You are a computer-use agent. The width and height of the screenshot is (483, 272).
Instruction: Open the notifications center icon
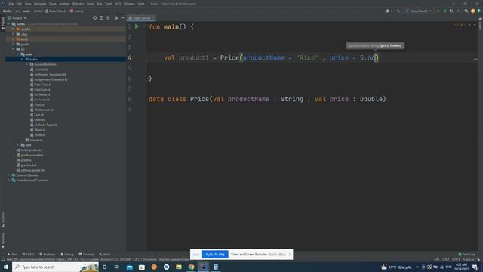[x=475, y=267]
